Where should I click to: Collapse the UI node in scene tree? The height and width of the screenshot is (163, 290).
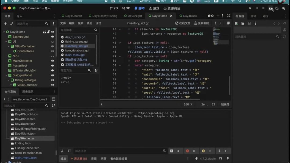tap(6, 42)
